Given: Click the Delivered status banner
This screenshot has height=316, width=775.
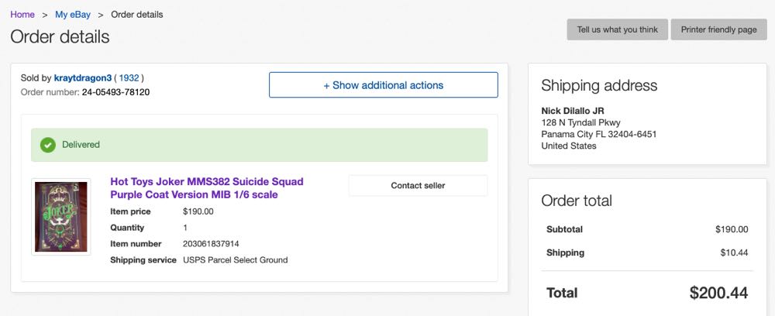Looking at the screenshot, I should pyautogui.click(x=259, y=145).
